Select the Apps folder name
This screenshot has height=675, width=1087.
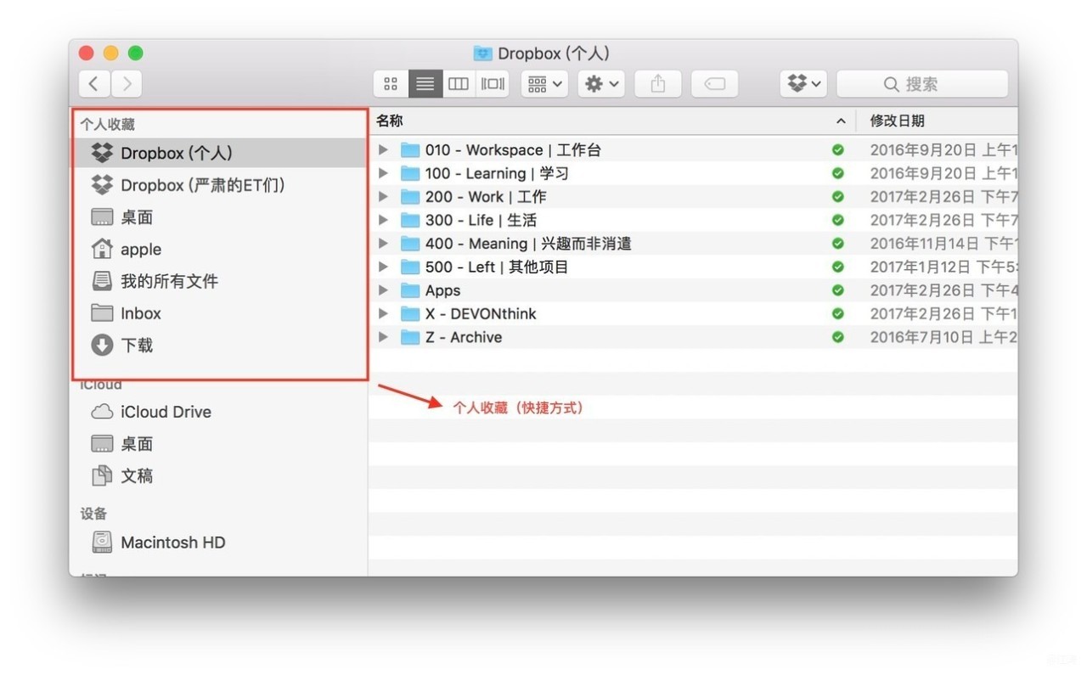click(x=442, y=290)
